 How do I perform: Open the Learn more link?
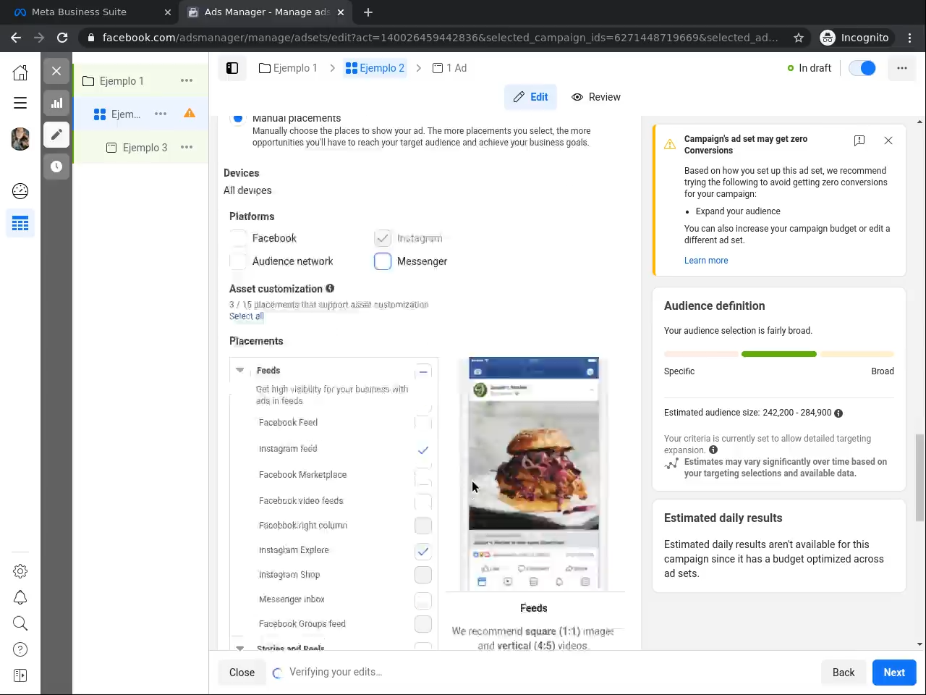tap(706, 261)
